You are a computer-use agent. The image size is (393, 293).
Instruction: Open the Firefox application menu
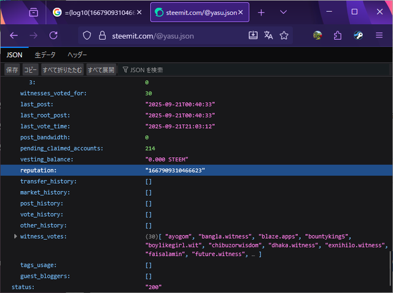click(x=379, y=36)
